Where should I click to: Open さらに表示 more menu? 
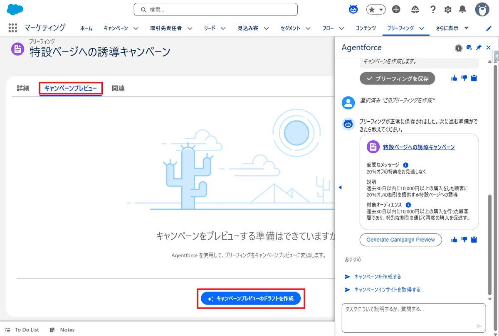(452, 28)
